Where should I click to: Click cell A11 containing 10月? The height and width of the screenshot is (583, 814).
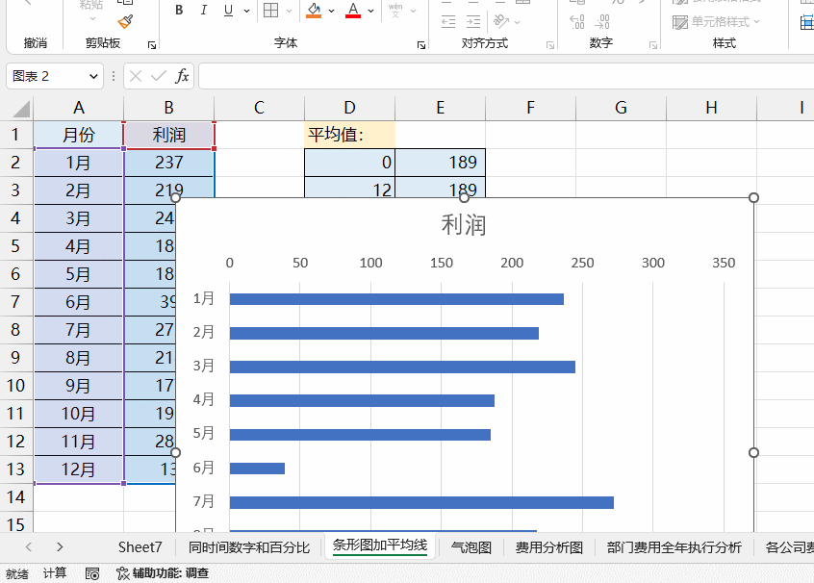click(78, 414)
